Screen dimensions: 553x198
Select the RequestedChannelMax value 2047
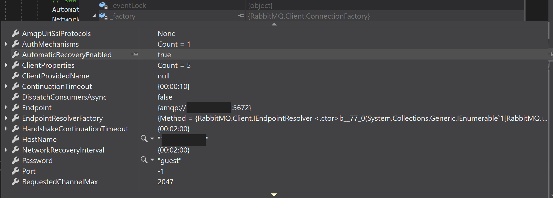tap(166, 182)
